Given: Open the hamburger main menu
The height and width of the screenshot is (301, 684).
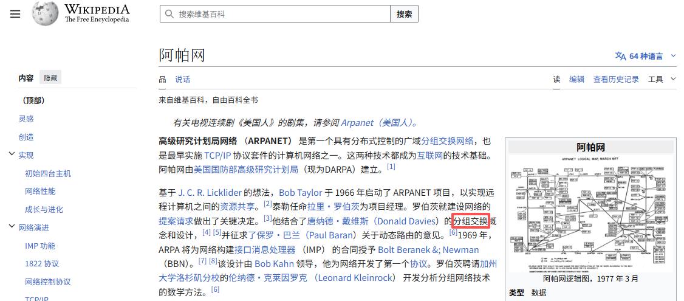Looking at the screenshot, I should pos(15,14).
